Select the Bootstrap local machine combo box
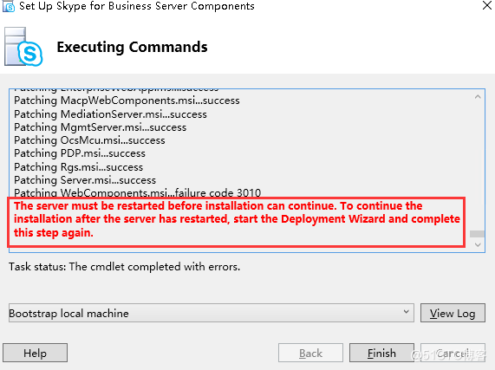 (212, 313)
